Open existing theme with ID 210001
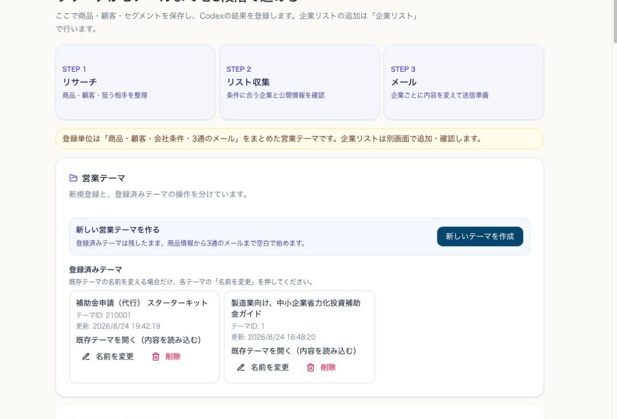 click(138, 340)
